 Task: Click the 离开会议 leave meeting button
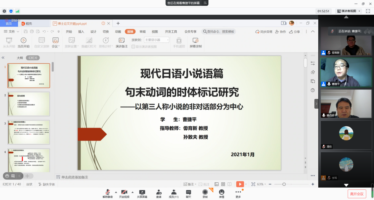coord(357,194)
